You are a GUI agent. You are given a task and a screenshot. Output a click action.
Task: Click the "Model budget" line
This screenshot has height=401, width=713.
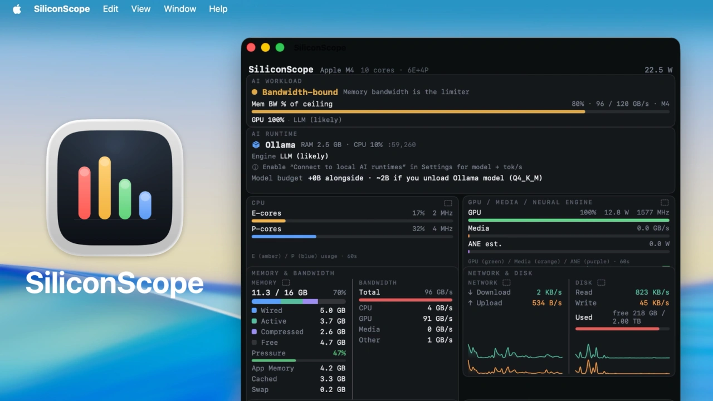[x=397, y=178]
